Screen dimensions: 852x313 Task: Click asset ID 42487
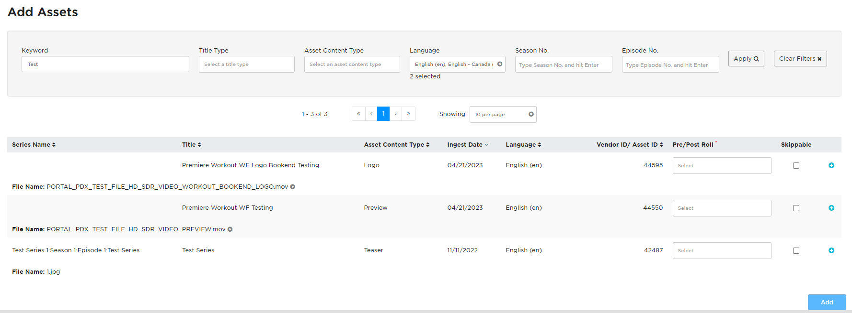[653, 250]
